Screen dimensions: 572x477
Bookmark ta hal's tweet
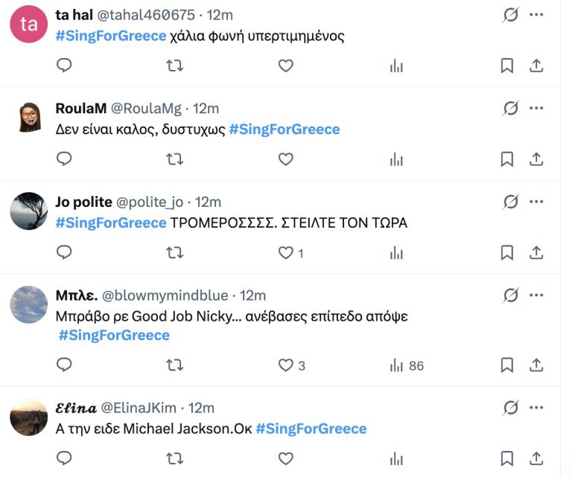click(x=507, y=65)
